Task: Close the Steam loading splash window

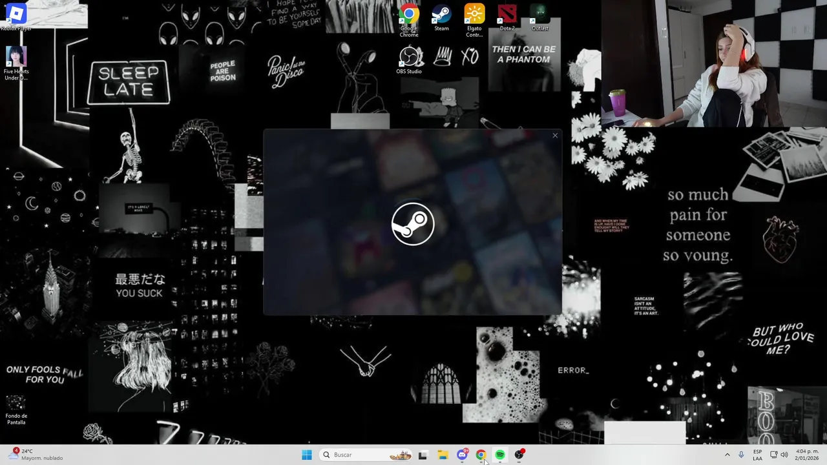Action: (x=555, y=136)
